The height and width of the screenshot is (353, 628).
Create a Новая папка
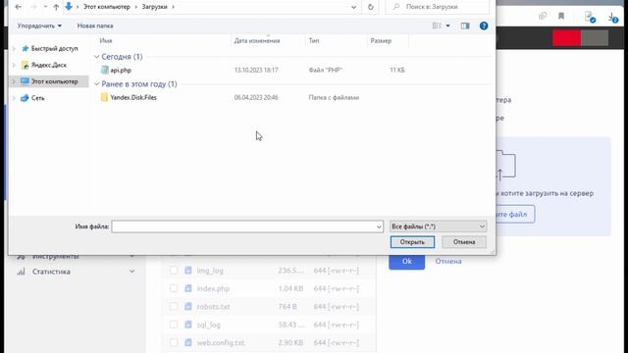pyautogui.click(x=95, y=25)
